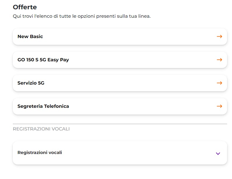Click the bold Registrazioni vocali label
The width and height of the screenshot is (232, 179).
pos(40,153)
